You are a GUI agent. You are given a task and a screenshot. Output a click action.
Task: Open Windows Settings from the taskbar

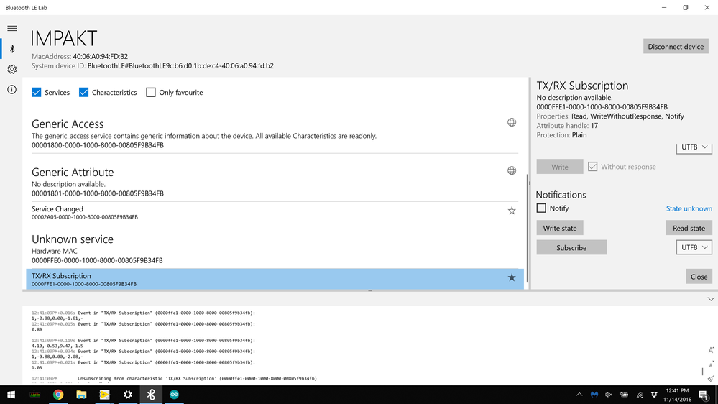[x=128, y=395]
